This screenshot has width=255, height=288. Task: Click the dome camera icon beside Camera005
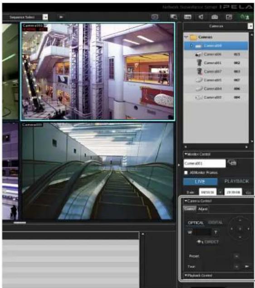(199, 80)
